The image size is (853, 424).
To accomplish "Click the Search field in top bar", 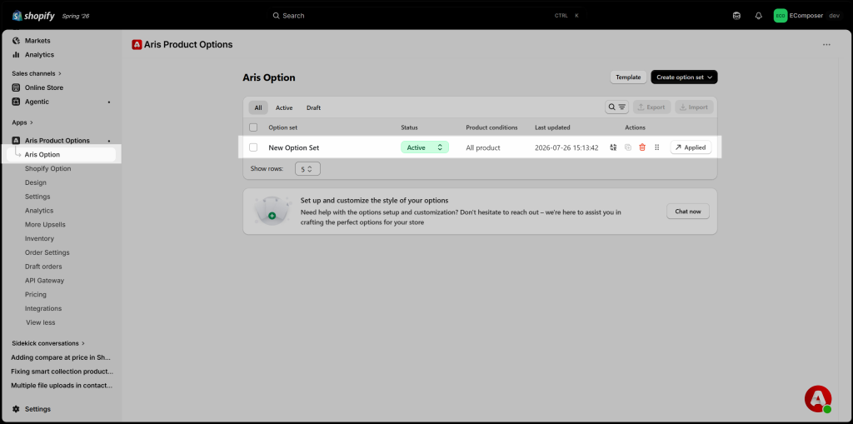I will (x=426, y=16).
